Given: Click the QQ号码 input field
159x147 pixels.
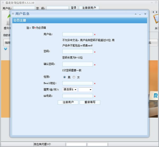Looking at the screenshot, I should 78,96.
